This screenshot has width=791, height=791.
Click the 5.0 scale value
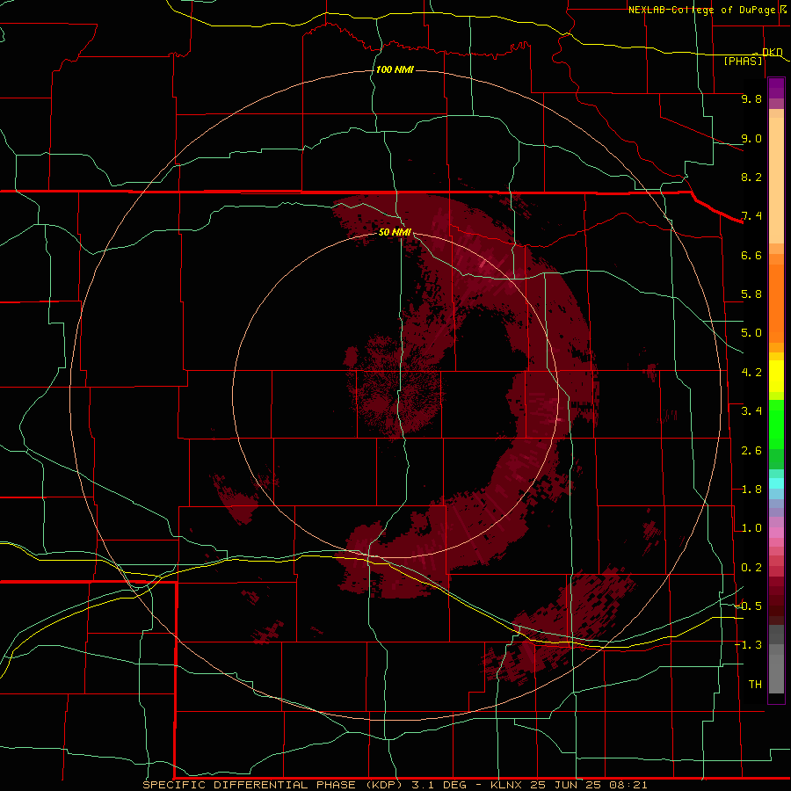[751, 333]
